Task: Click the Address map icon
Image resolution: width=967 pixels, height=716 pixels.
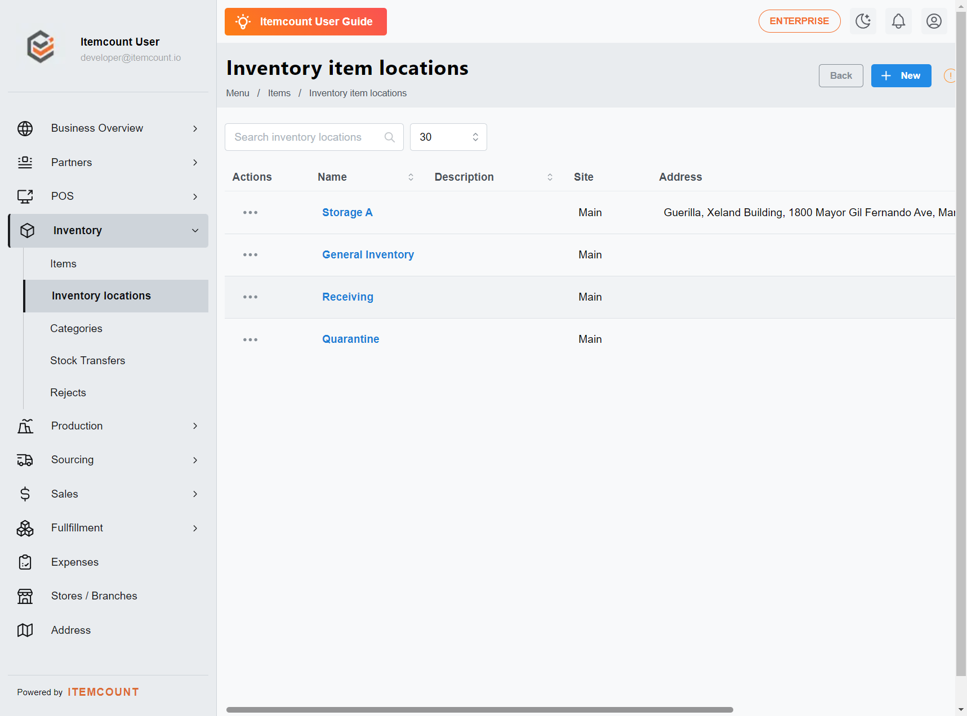Action: tap(25, 630)
